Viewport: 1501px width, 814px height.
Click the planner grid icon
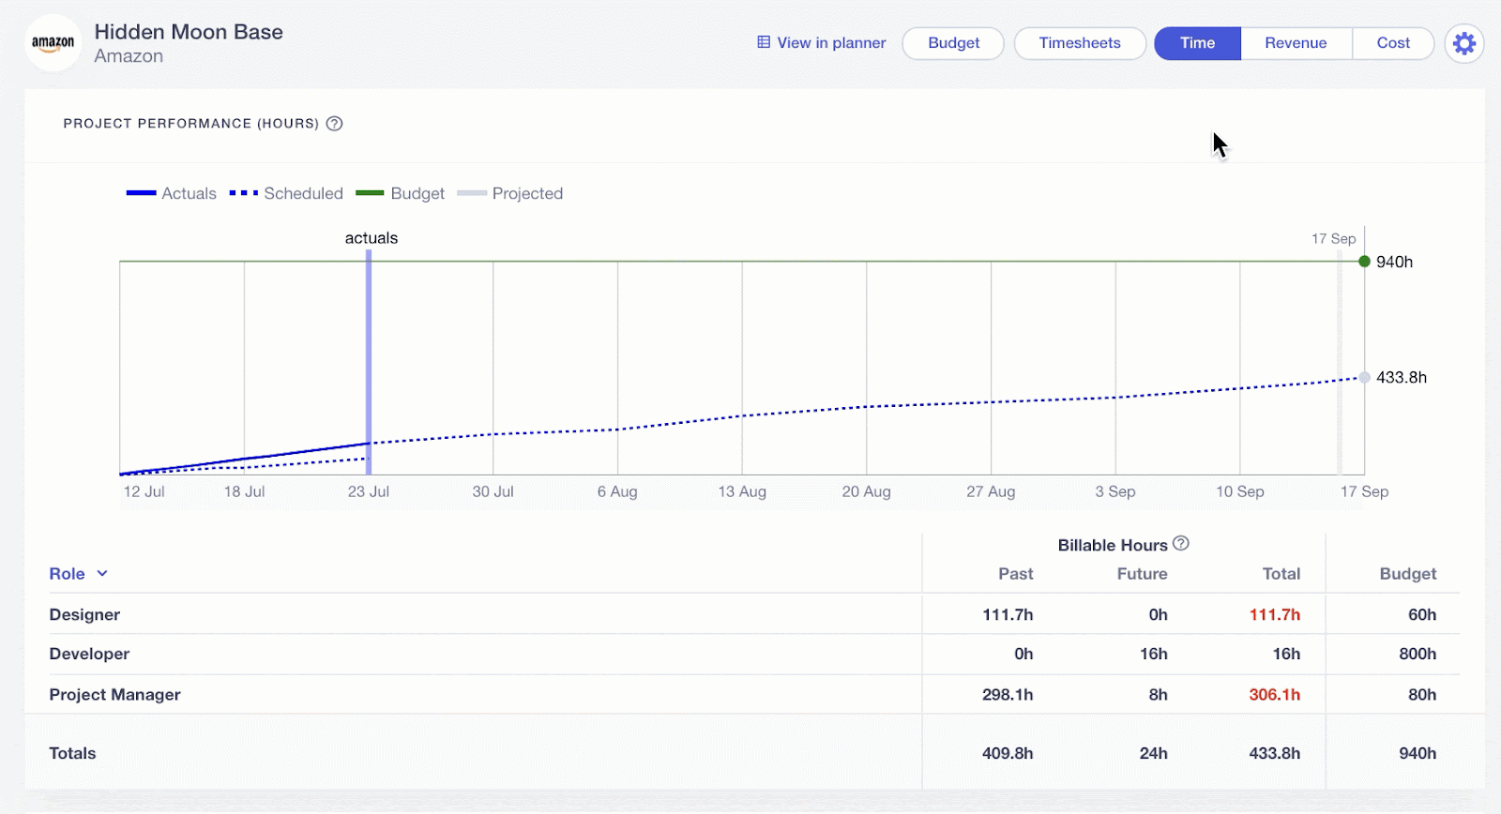tap(764, 42)
